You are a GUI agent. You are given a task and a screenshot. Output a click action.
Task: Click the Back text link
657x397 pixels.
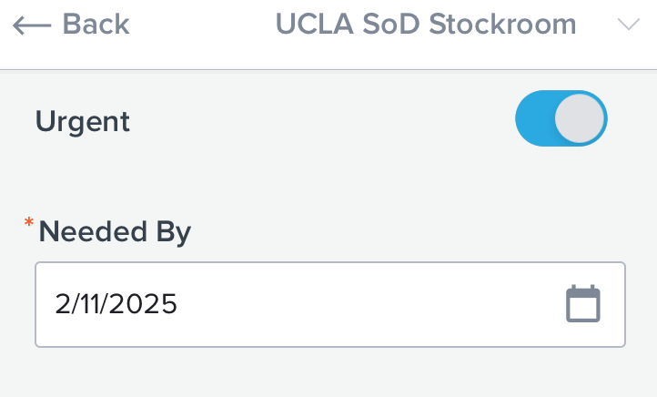96,24
